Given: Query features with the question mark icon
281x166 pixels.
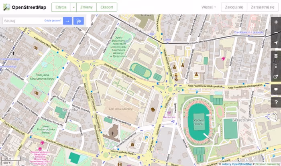Looking at the screenshot, I should tap(276, 102).
